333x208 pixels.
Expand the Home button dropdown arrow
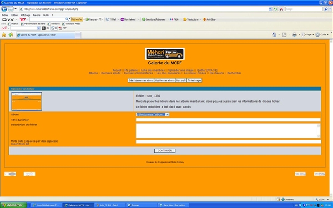point(279,34)
